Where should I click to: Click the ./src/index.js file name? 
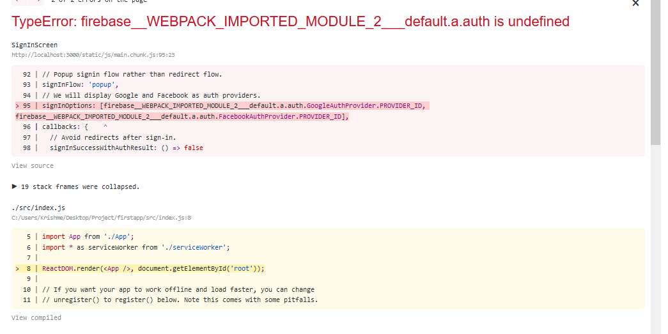[38, 208]
